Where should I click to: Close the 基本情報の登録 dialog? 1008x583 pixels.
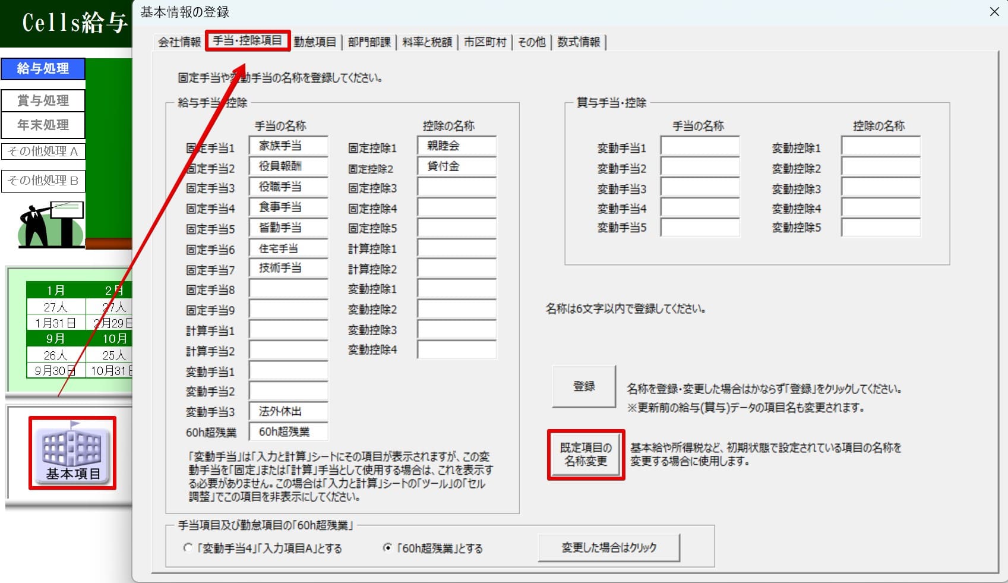(994, 12)
